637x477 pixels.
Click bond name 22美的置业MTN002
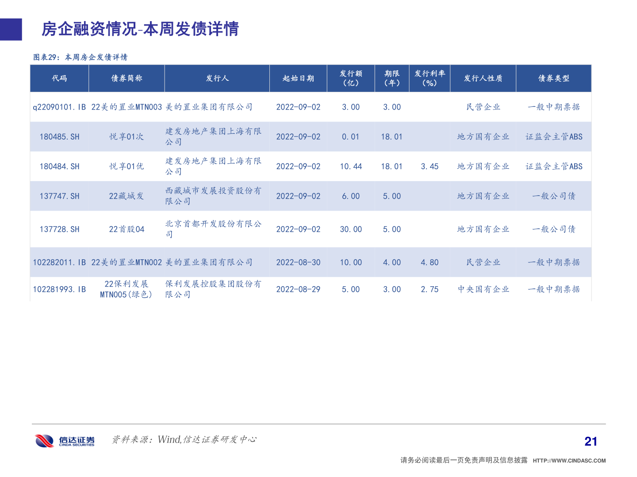(x=127, y=262)
